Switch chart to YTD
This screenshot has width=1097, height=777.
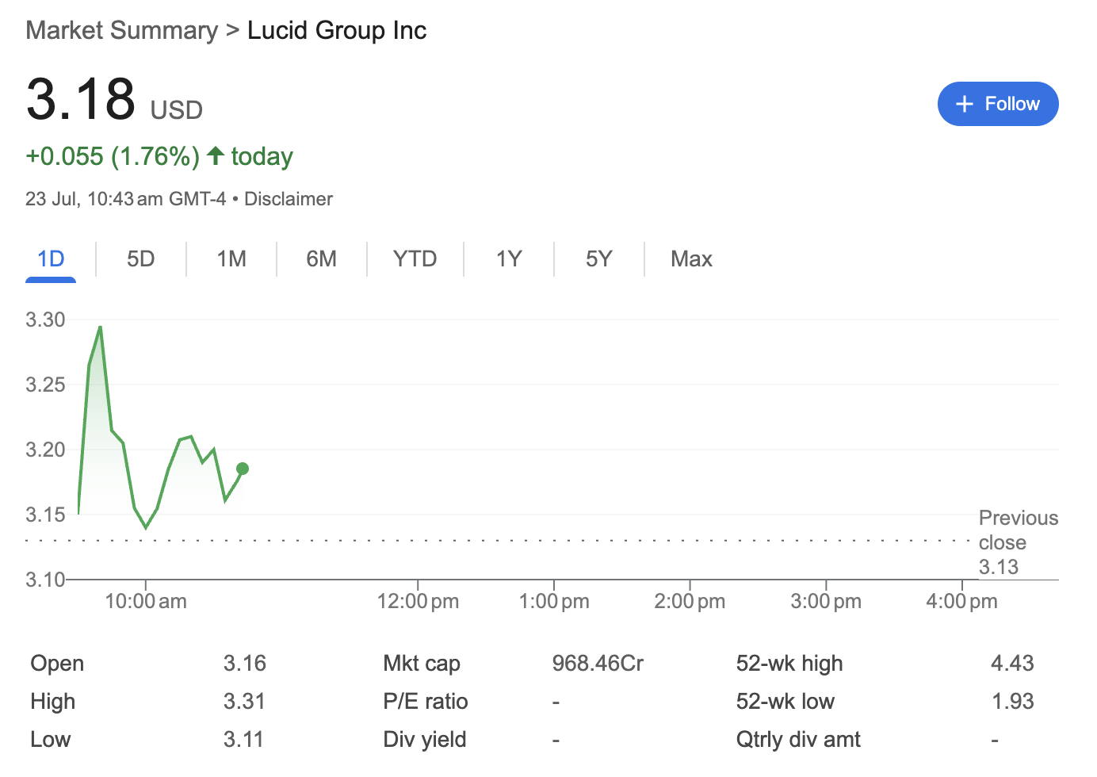415,259
